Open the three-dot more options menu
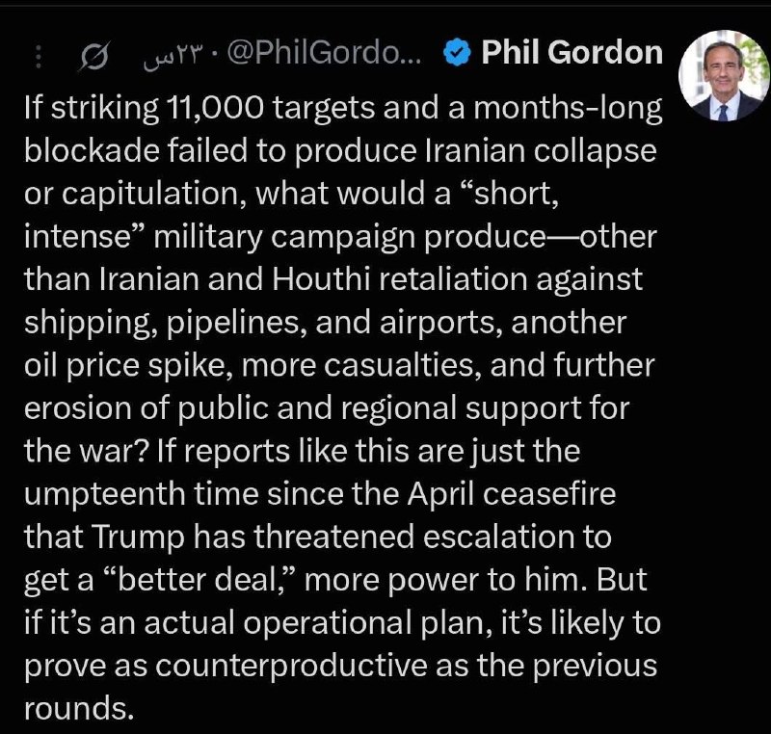The width and height of the screenshot is (771, 734). [x=39, y=57]
